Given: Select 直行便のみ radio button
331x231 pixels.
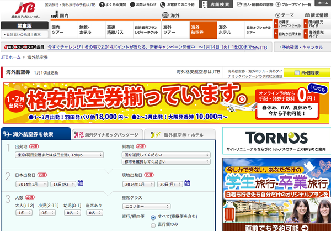Looking at the screenshot, I should [153, 225].
